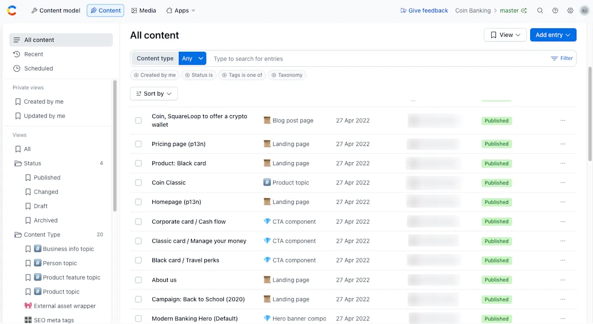
Task: Open the Modern Banking Hero (Default) entry
Action: [195, 319]
